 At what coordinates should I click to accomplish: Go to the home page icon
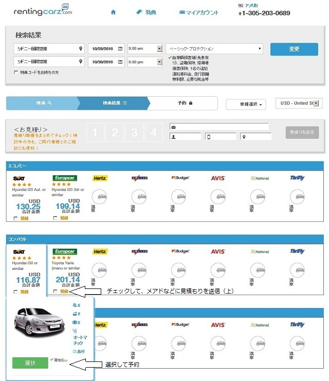(113, 12)
